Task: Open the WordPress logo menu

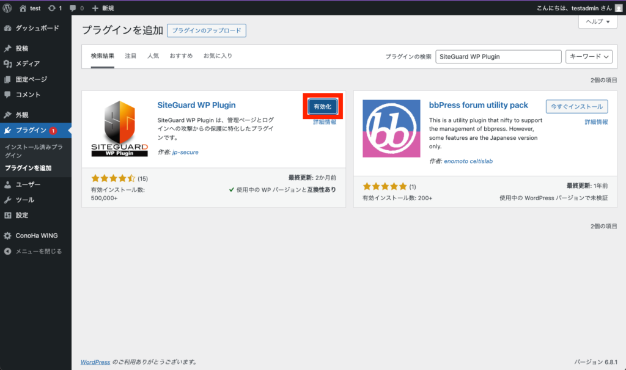Action: click(x=7, y=8)
